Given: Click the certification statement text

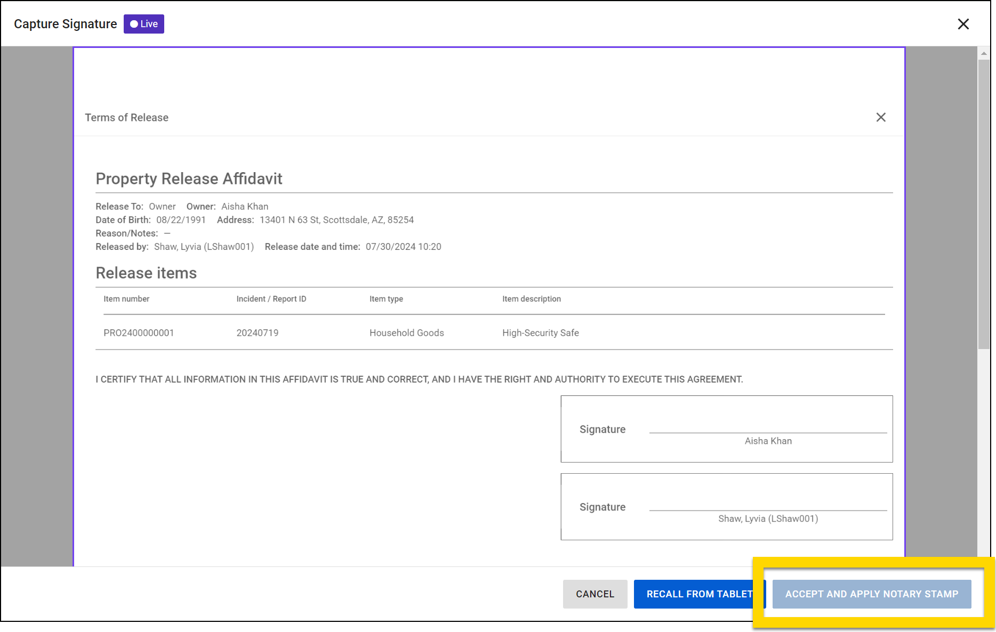Looking at the screenshot, I should coord(419,379).
